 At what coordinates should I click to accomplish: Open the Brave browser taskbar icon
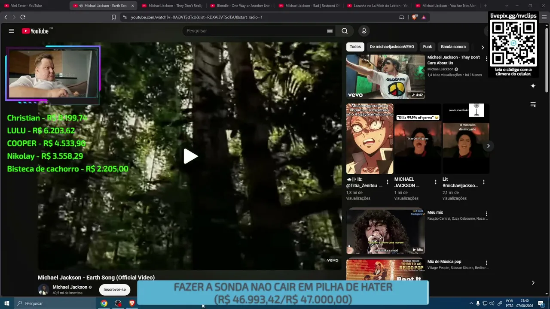132,303
